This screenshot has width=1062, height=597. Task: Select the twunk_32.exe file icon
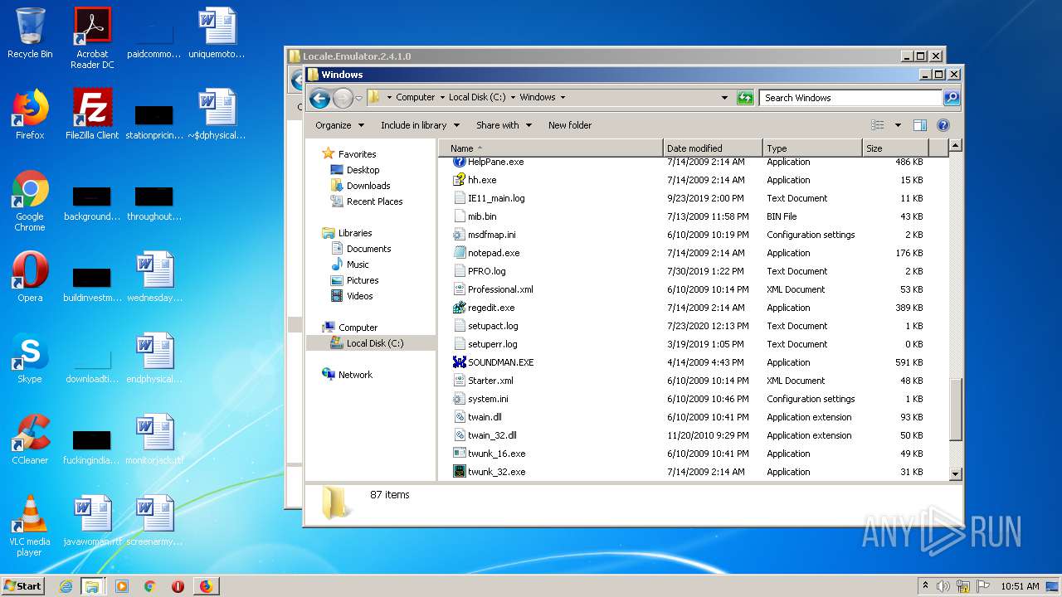460,472
